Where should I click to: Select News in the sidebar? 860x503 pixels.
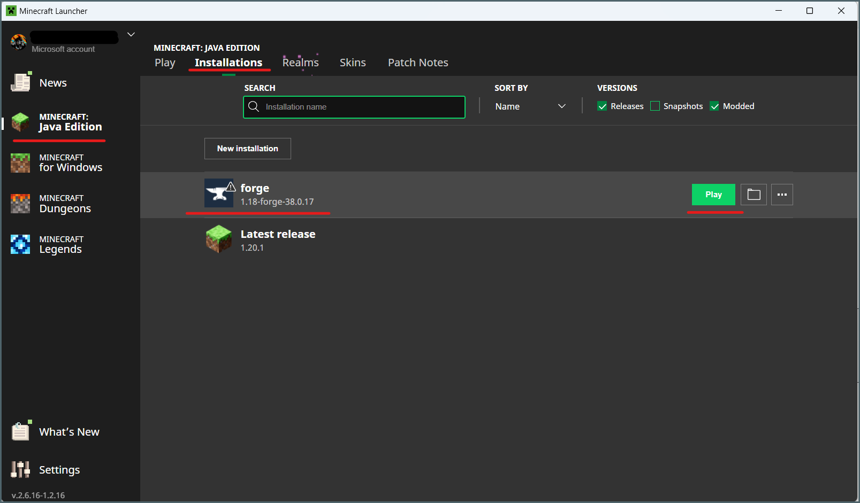pyautogui.click(x=53, y=83)
